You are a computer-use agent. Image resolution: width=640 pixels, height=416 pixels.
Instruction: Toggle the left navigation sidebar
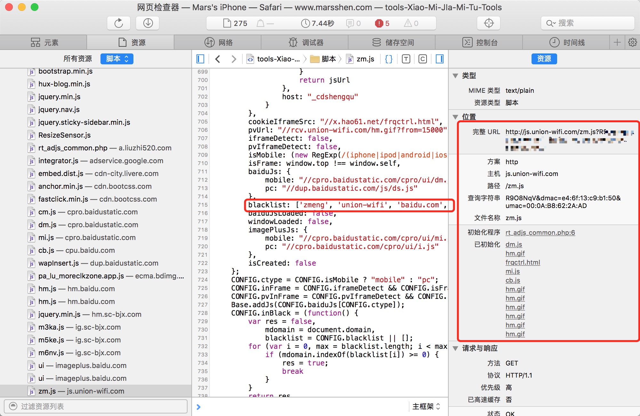[200, 59]
